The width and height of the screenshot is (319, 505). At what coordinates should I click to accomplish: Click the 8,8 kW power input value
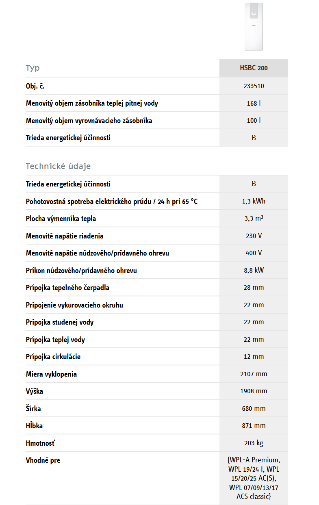254,270
